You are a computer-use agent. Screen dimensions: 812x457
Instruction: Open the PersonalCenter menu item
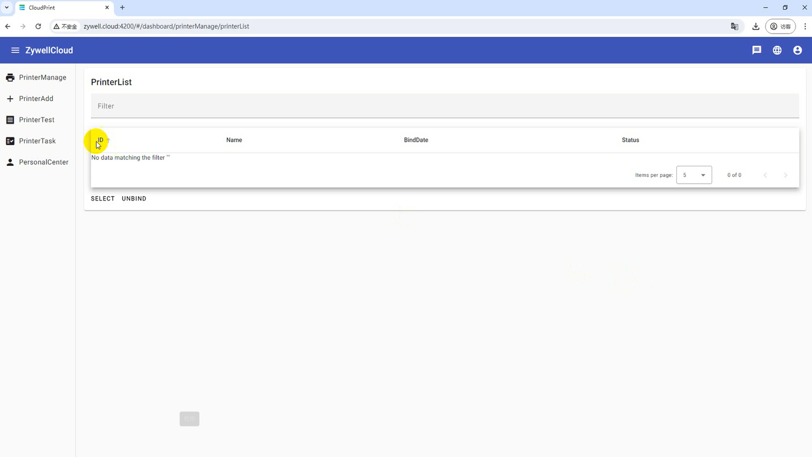click(x=43, y=162)
